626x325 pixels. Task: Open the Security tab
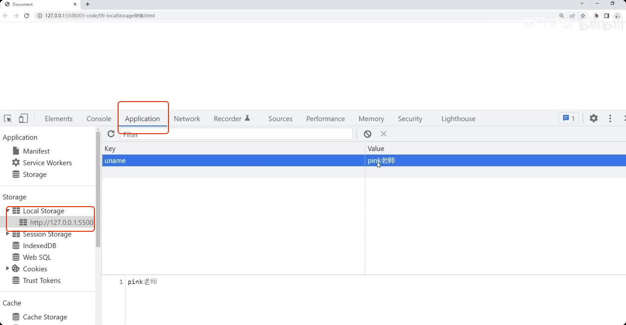(x=410, y=119)
